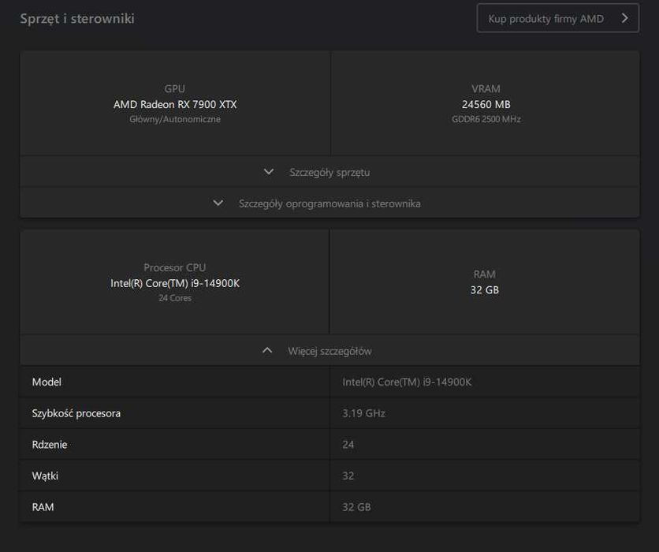Click the 24560 MB VRAM value
Screen dimensions: 659x552
486,104
